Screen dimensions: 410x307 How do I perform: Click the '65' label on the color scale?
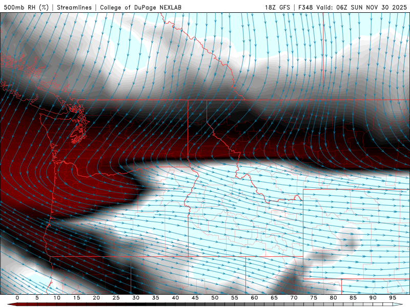coord(274,298)
